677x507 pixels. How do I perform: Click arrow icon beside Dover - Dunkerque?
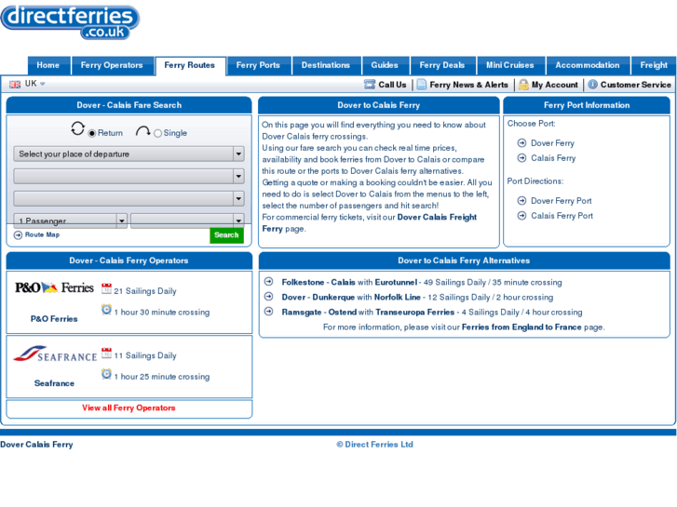[268, 297]
